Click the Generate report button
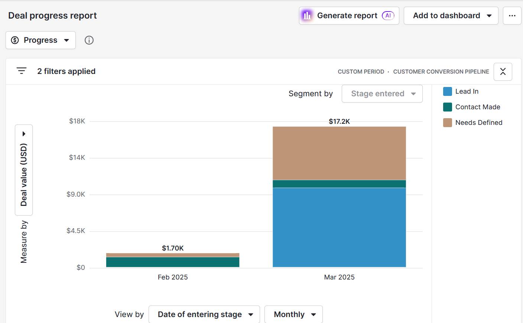 (x=346, y=16)
